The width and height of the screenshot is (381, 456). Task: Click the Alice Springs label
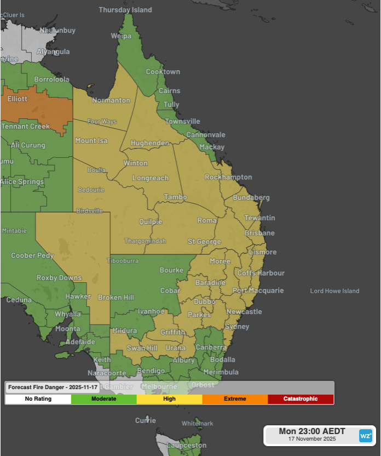[x=22, y=182]
